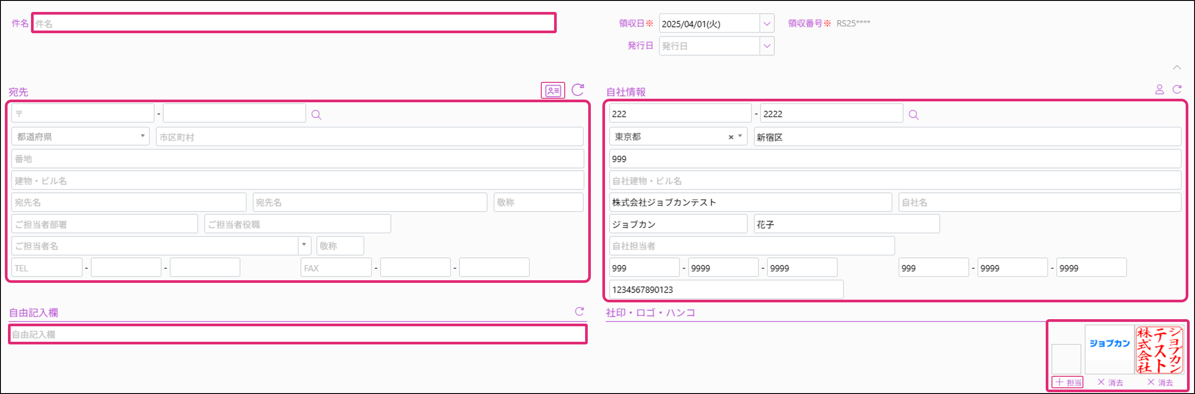The image size is (1195, 394).
Task: Open the 発行日 date dropdown
Action: (x=767, y=46)
